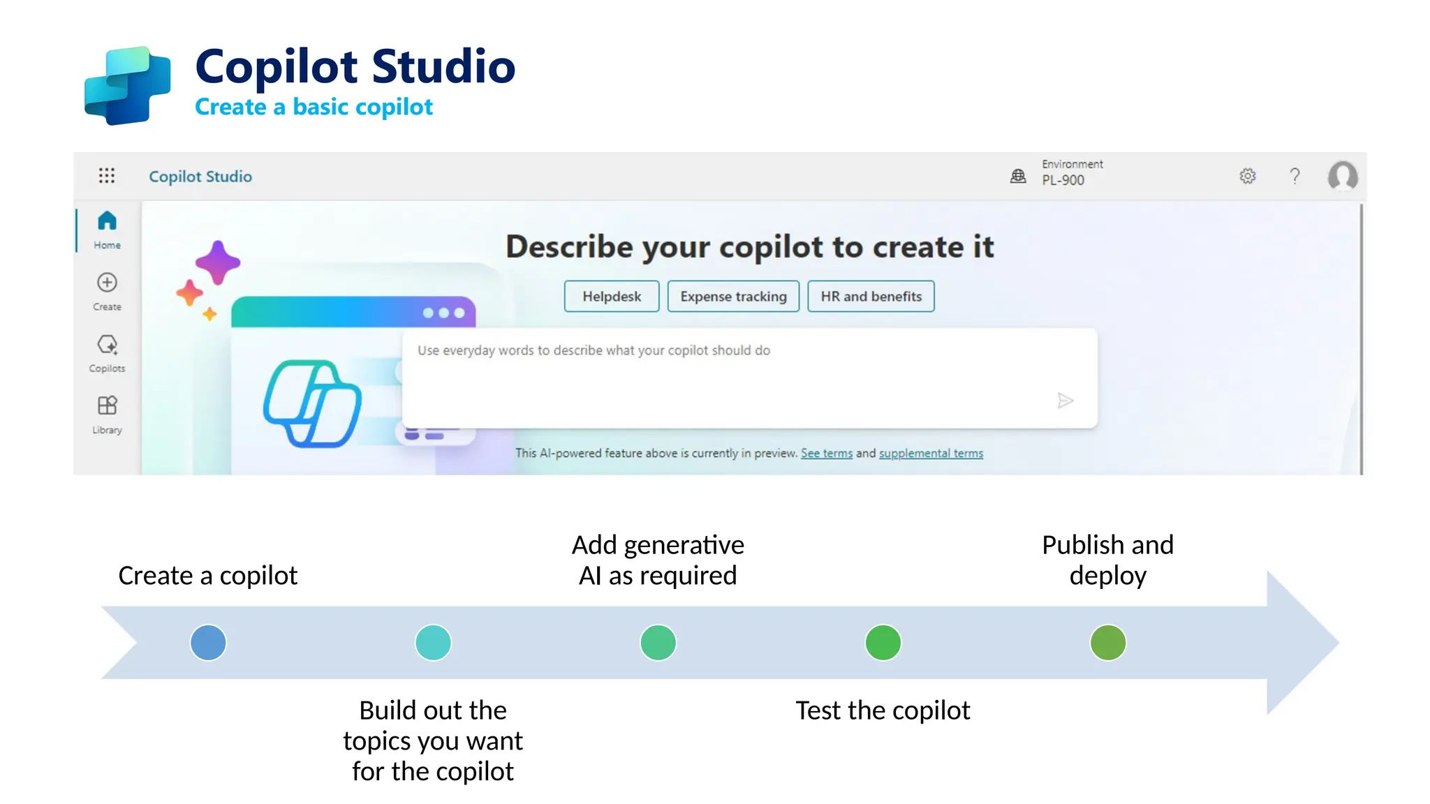
Task: Click the 'Add generative AI as required' label
Action: [x=658, y=560]
